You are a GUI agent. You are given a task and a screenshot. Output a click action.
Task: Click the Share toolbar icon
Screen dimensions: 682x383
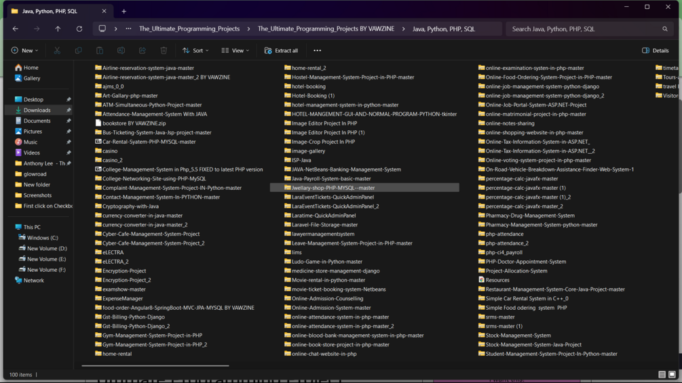pyautogui.click(x=143, y=50)
